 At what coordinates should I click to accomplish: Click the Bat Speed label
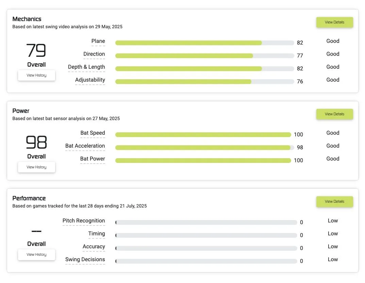[x=93, y=133]
